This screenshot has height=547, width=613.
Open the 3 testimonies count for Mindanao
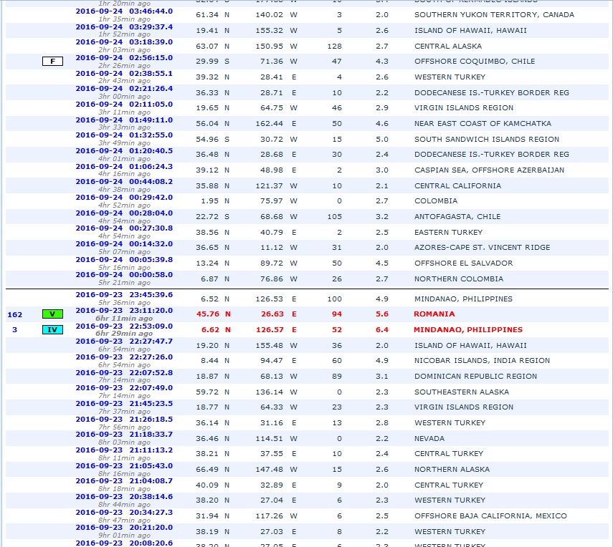click(14, 330)
